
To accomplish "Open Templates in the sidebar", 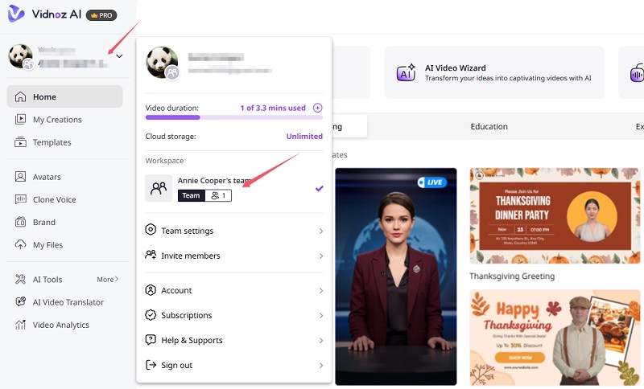I will coord(52,142).
